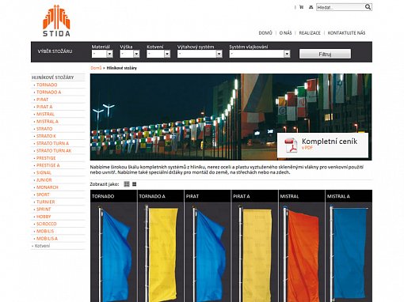
Task: Expand the Materiál dropdown
Action: [102, 54]
